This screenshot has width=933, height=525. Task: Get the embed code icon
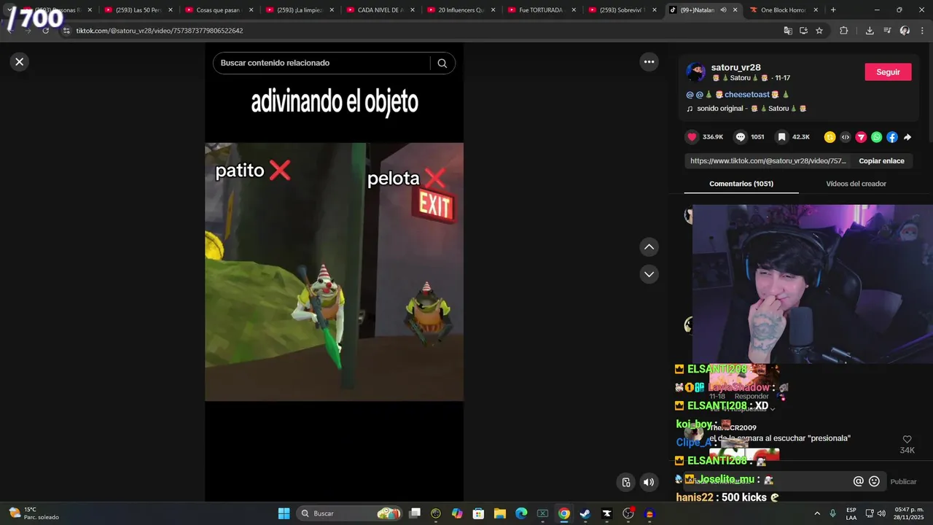click(846, 137)
